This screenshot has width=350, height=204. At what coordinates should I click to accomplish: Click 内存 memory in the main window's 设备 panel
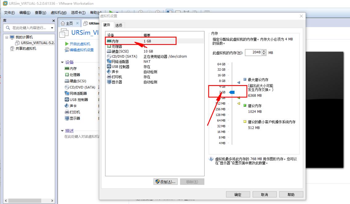point(71,68)
